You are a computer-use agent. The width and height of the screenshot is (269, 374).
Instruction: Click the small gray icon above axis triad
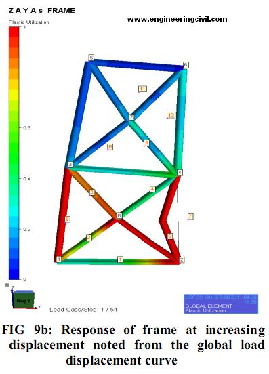7,285
